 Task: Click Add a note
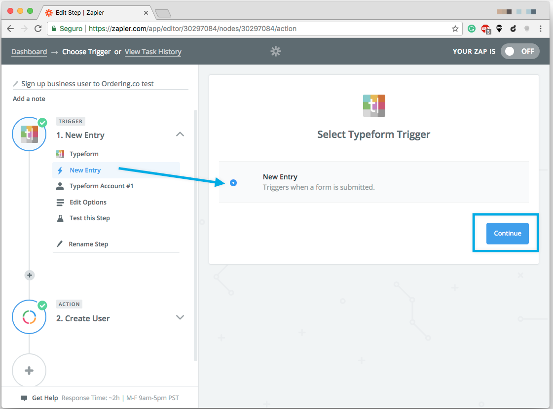pyautogui.click(x=29, y=99)
